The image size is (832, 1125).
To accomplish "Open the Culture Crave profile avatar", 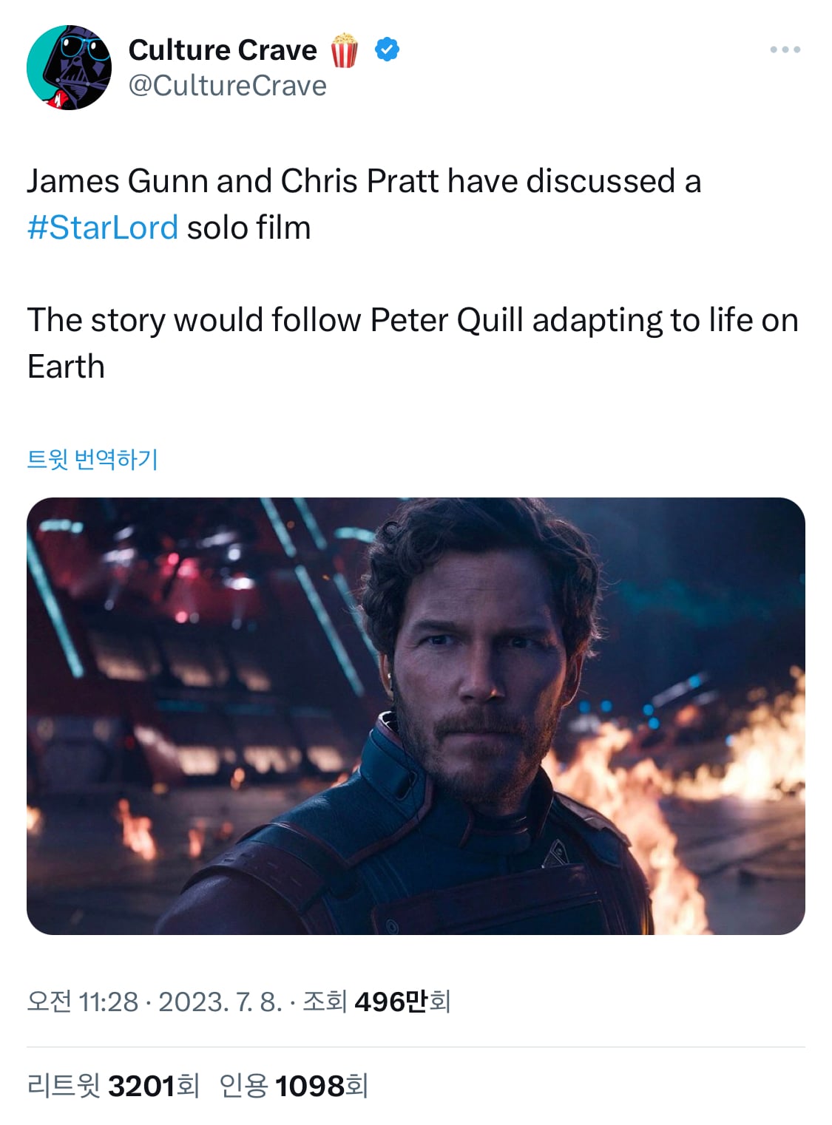I will coord(69,67).
